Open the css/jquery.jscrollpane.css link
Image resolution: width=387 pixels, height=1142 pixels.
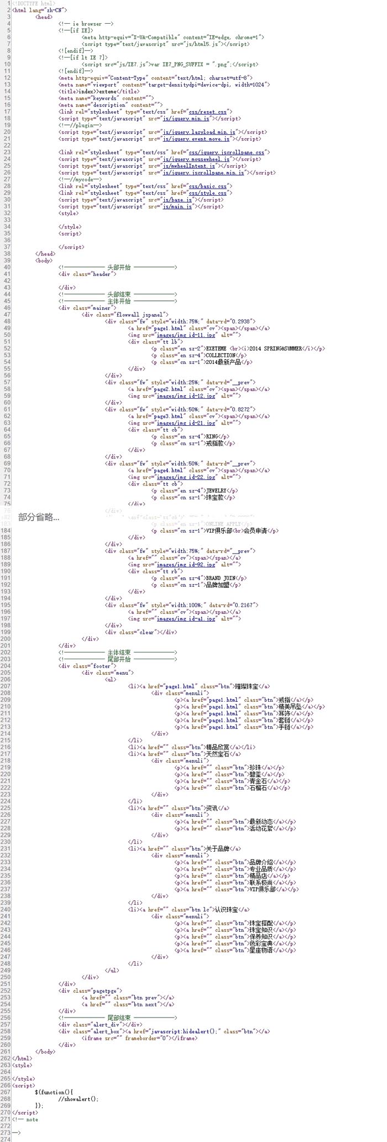point(228,152)
